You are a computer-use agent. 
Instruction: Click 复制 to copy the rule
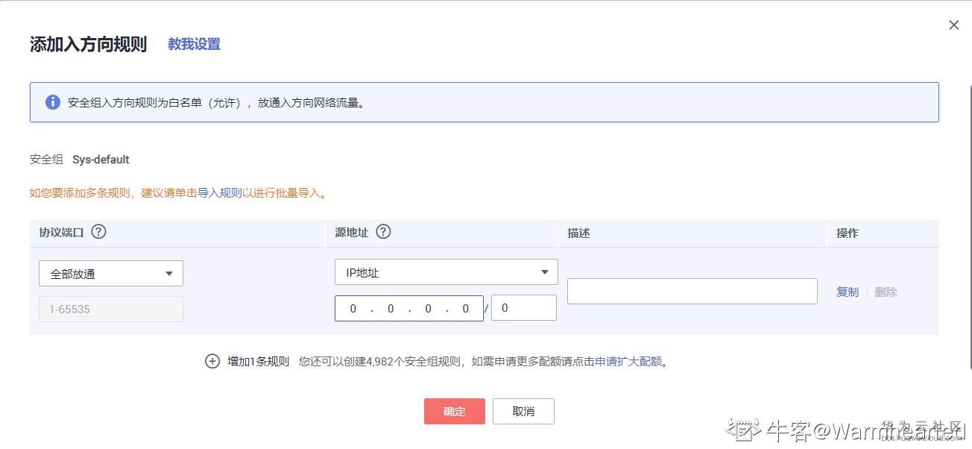(x=848, y=292)
